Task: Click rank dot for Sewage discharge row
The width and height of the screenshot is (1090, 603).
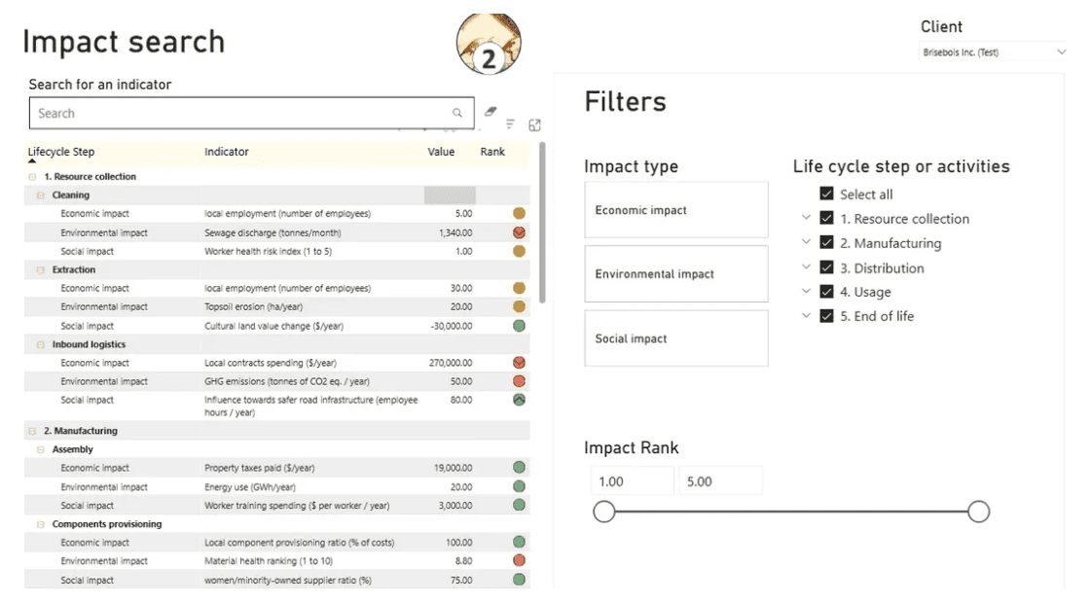Action: pyautogui.click(x=520, y=232)
